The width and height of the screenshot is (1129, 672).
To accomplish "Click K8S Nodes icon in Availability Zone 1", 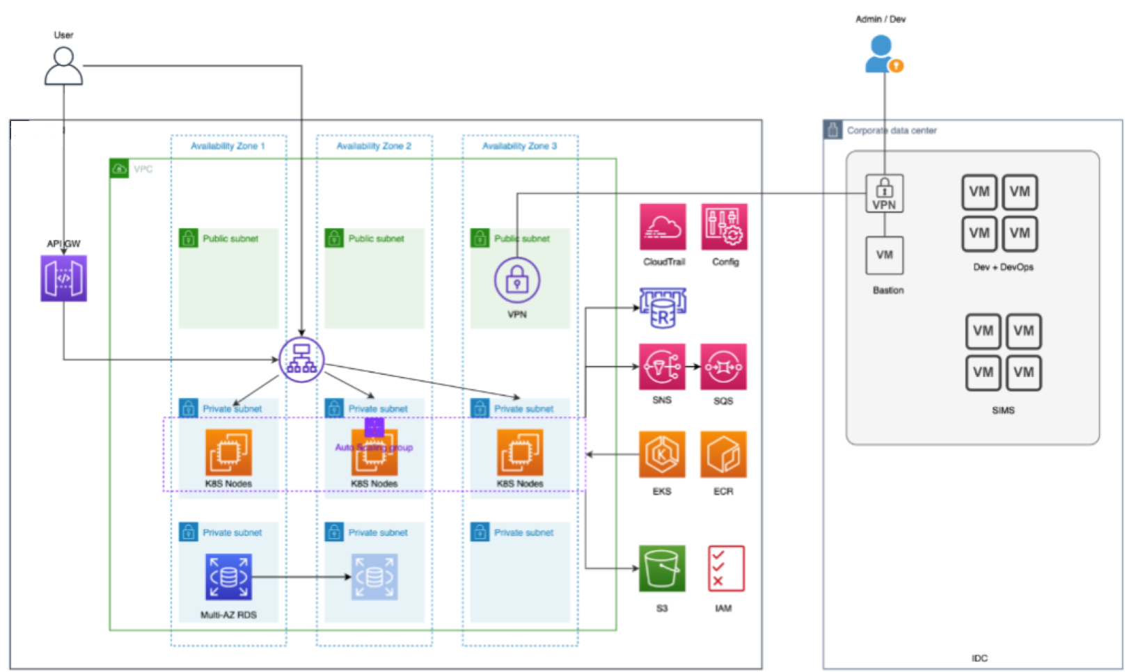I will tap(228, 453).
